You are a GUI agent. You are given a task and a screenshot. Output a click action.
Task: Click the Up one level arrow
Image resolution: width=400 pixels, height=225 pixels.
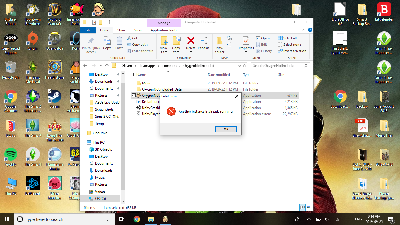click(x=107, y=66)
